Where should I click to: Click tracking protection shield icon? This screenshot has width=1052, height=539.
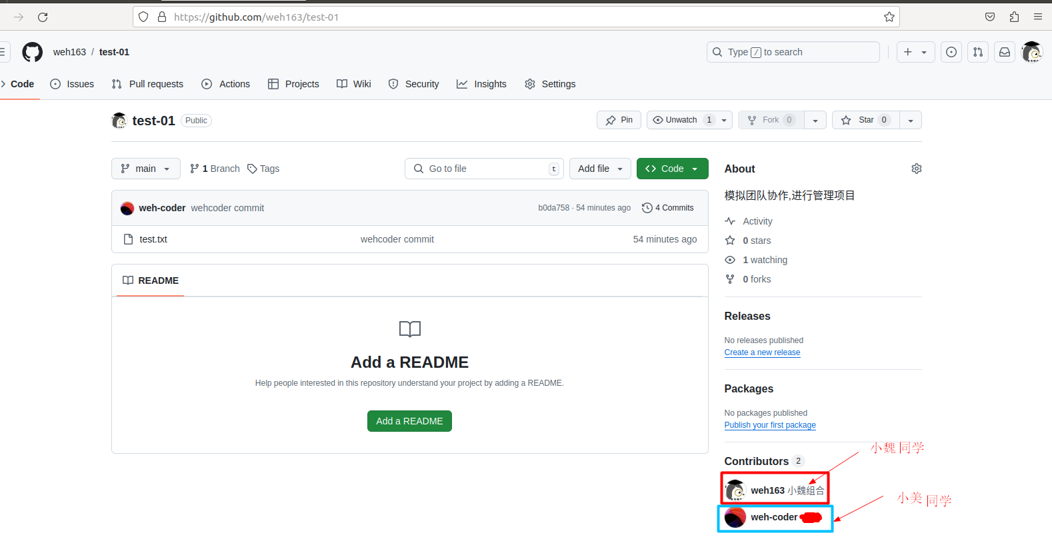pos(143,17)
